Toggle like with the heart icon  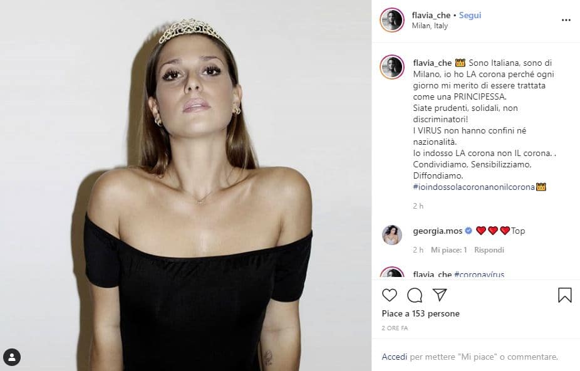pyautogui.click(x=390, y=295)
